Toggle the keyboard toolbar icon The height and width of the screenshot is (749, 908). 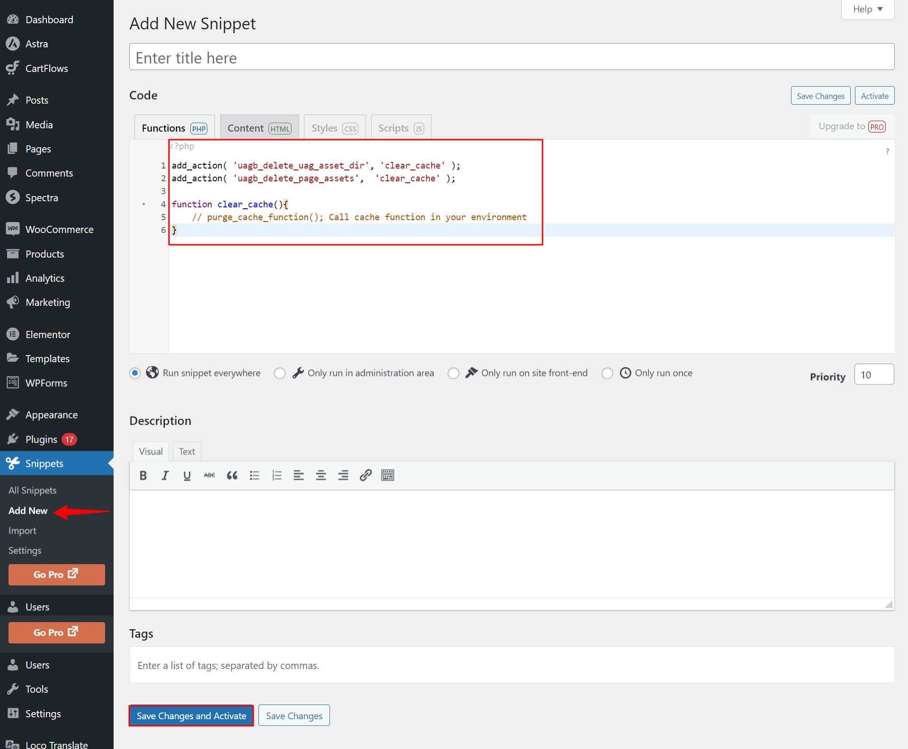(x=388, y=475)
